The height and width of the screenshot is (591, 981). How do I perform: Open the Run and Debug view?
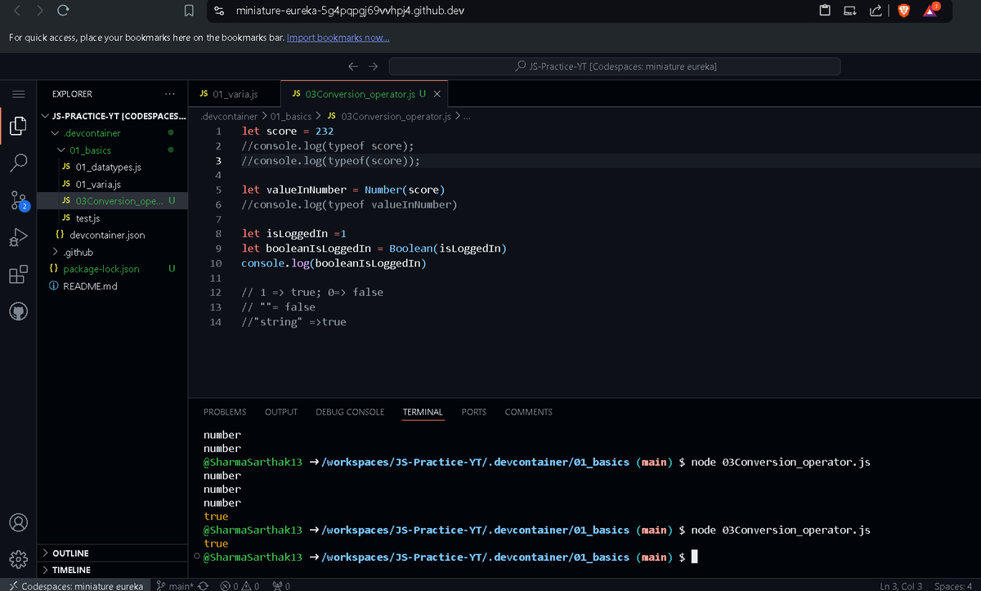[x=18, y=238]
